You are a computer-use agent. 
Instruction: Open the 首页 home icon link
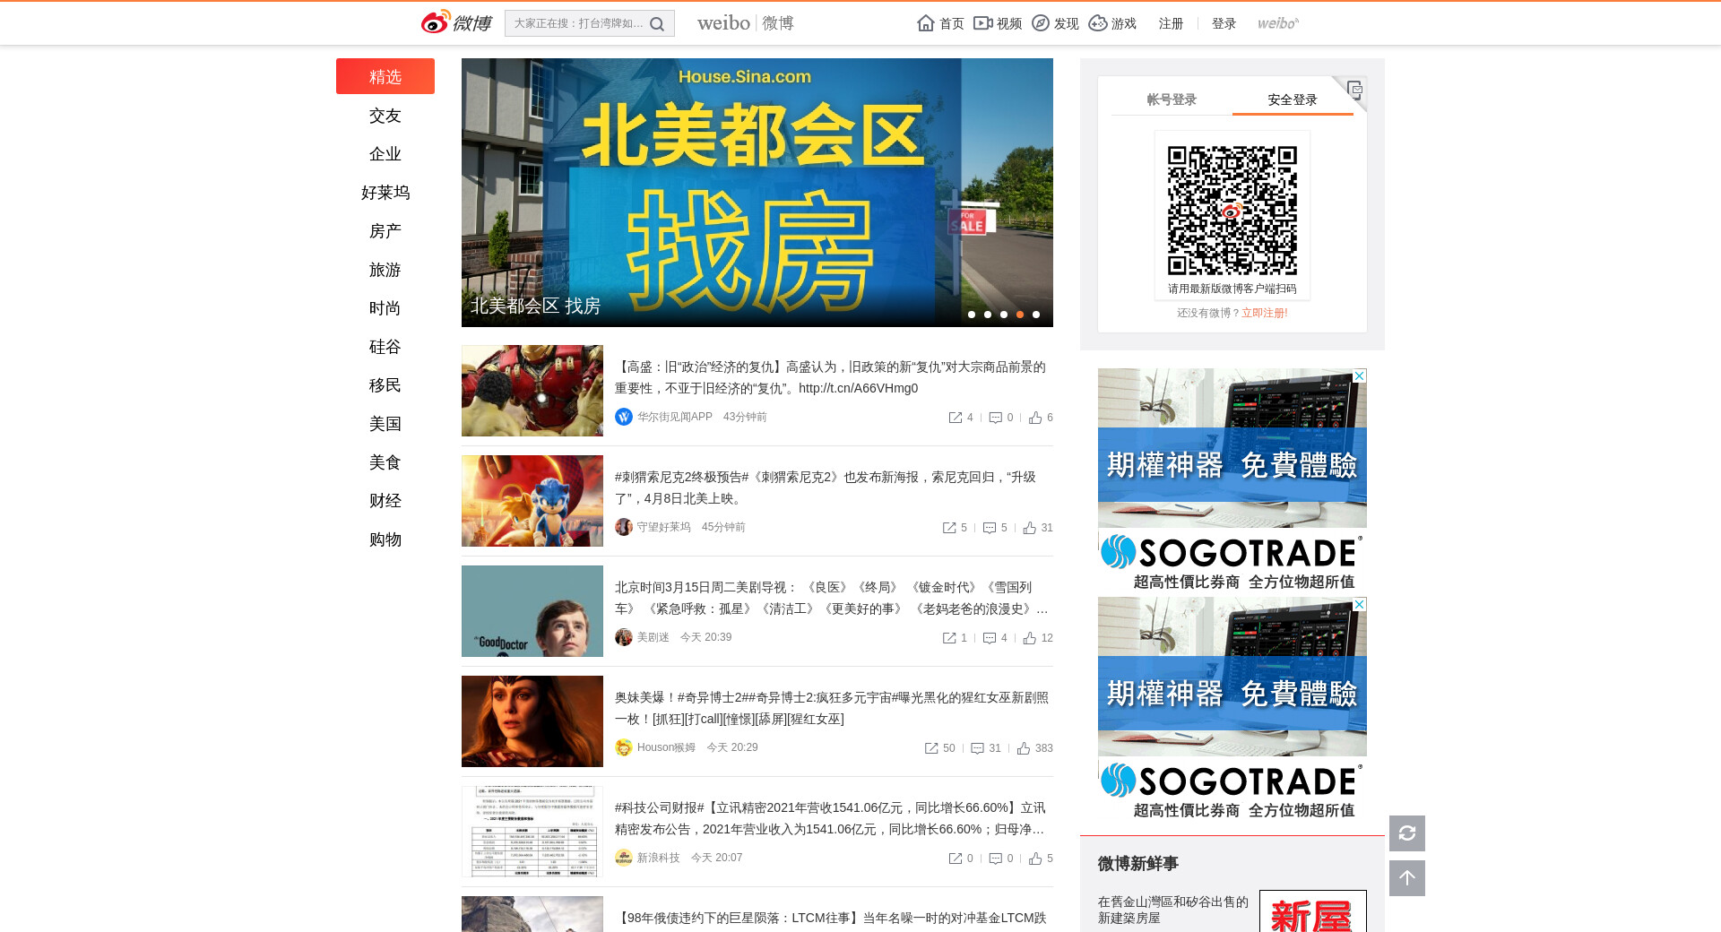[940, 23]
